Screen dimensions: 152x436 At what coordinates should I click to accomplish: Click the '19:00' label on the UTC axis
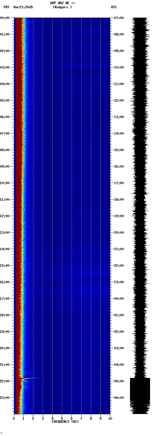[119, 216]
